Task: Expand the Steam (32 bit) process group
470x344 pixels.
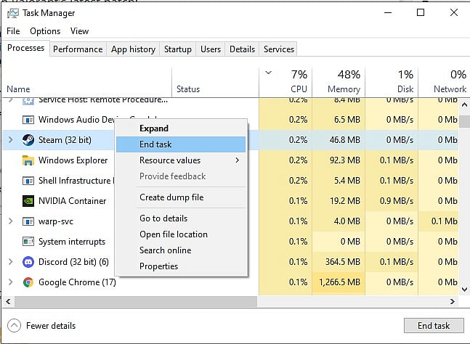Action: point(10,140)
